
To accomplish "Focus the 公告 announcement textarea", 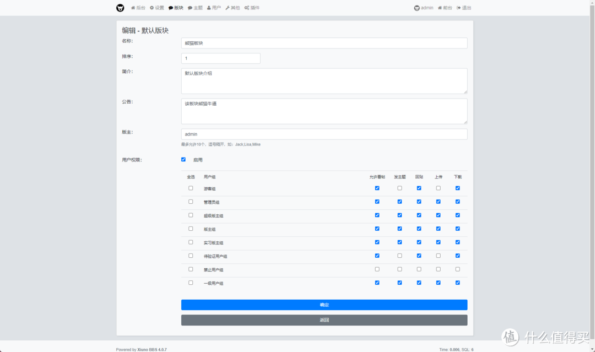I will pos(324,111).
